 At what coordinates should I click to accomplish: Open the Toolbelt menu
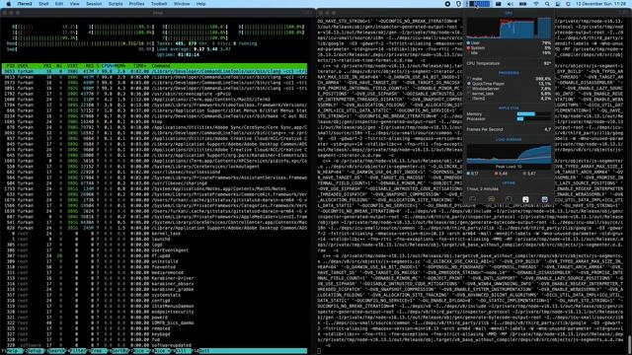pos(159,4)
